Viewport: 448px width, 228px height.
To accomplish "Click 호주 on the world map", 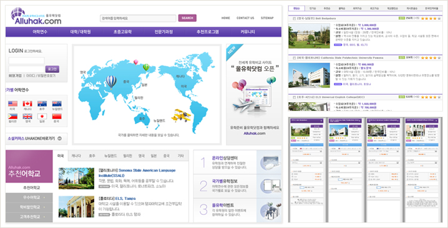I will coord(142,118).
